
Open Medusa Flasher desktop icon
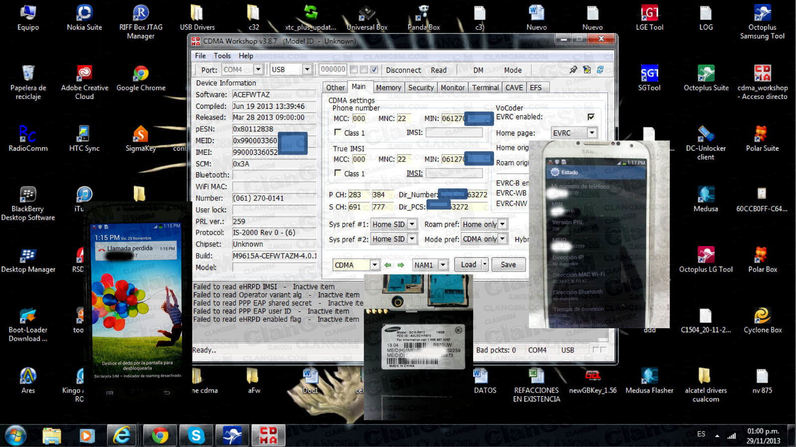click(x=649, y=381)
